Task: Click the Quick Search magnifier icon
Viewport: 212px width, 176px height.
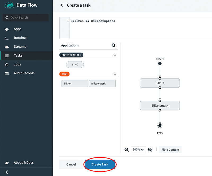Action: coord(7,17)
